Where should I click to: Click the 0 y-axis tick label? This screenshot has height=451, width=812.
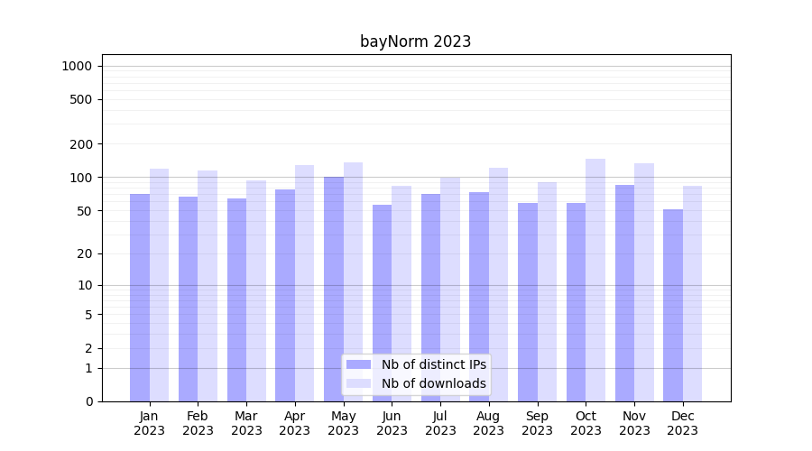(88, 401)
